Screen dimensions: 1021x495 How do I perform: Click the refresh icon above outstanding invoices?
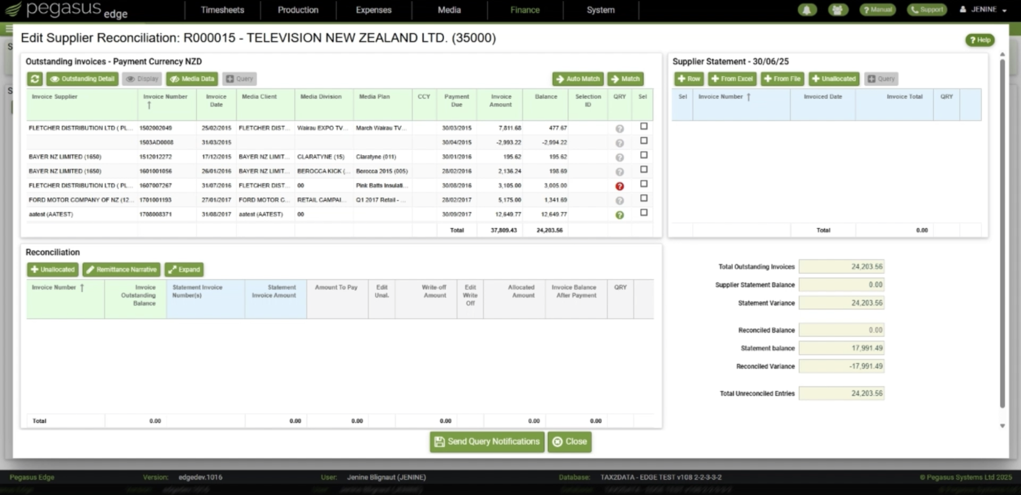35,79
